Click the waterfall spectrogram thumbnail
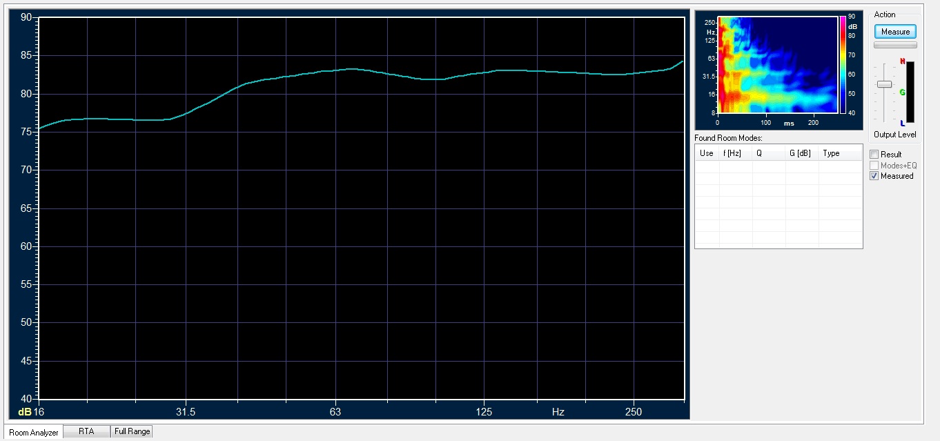Screen dimensions: 940x441 (778, 64)
